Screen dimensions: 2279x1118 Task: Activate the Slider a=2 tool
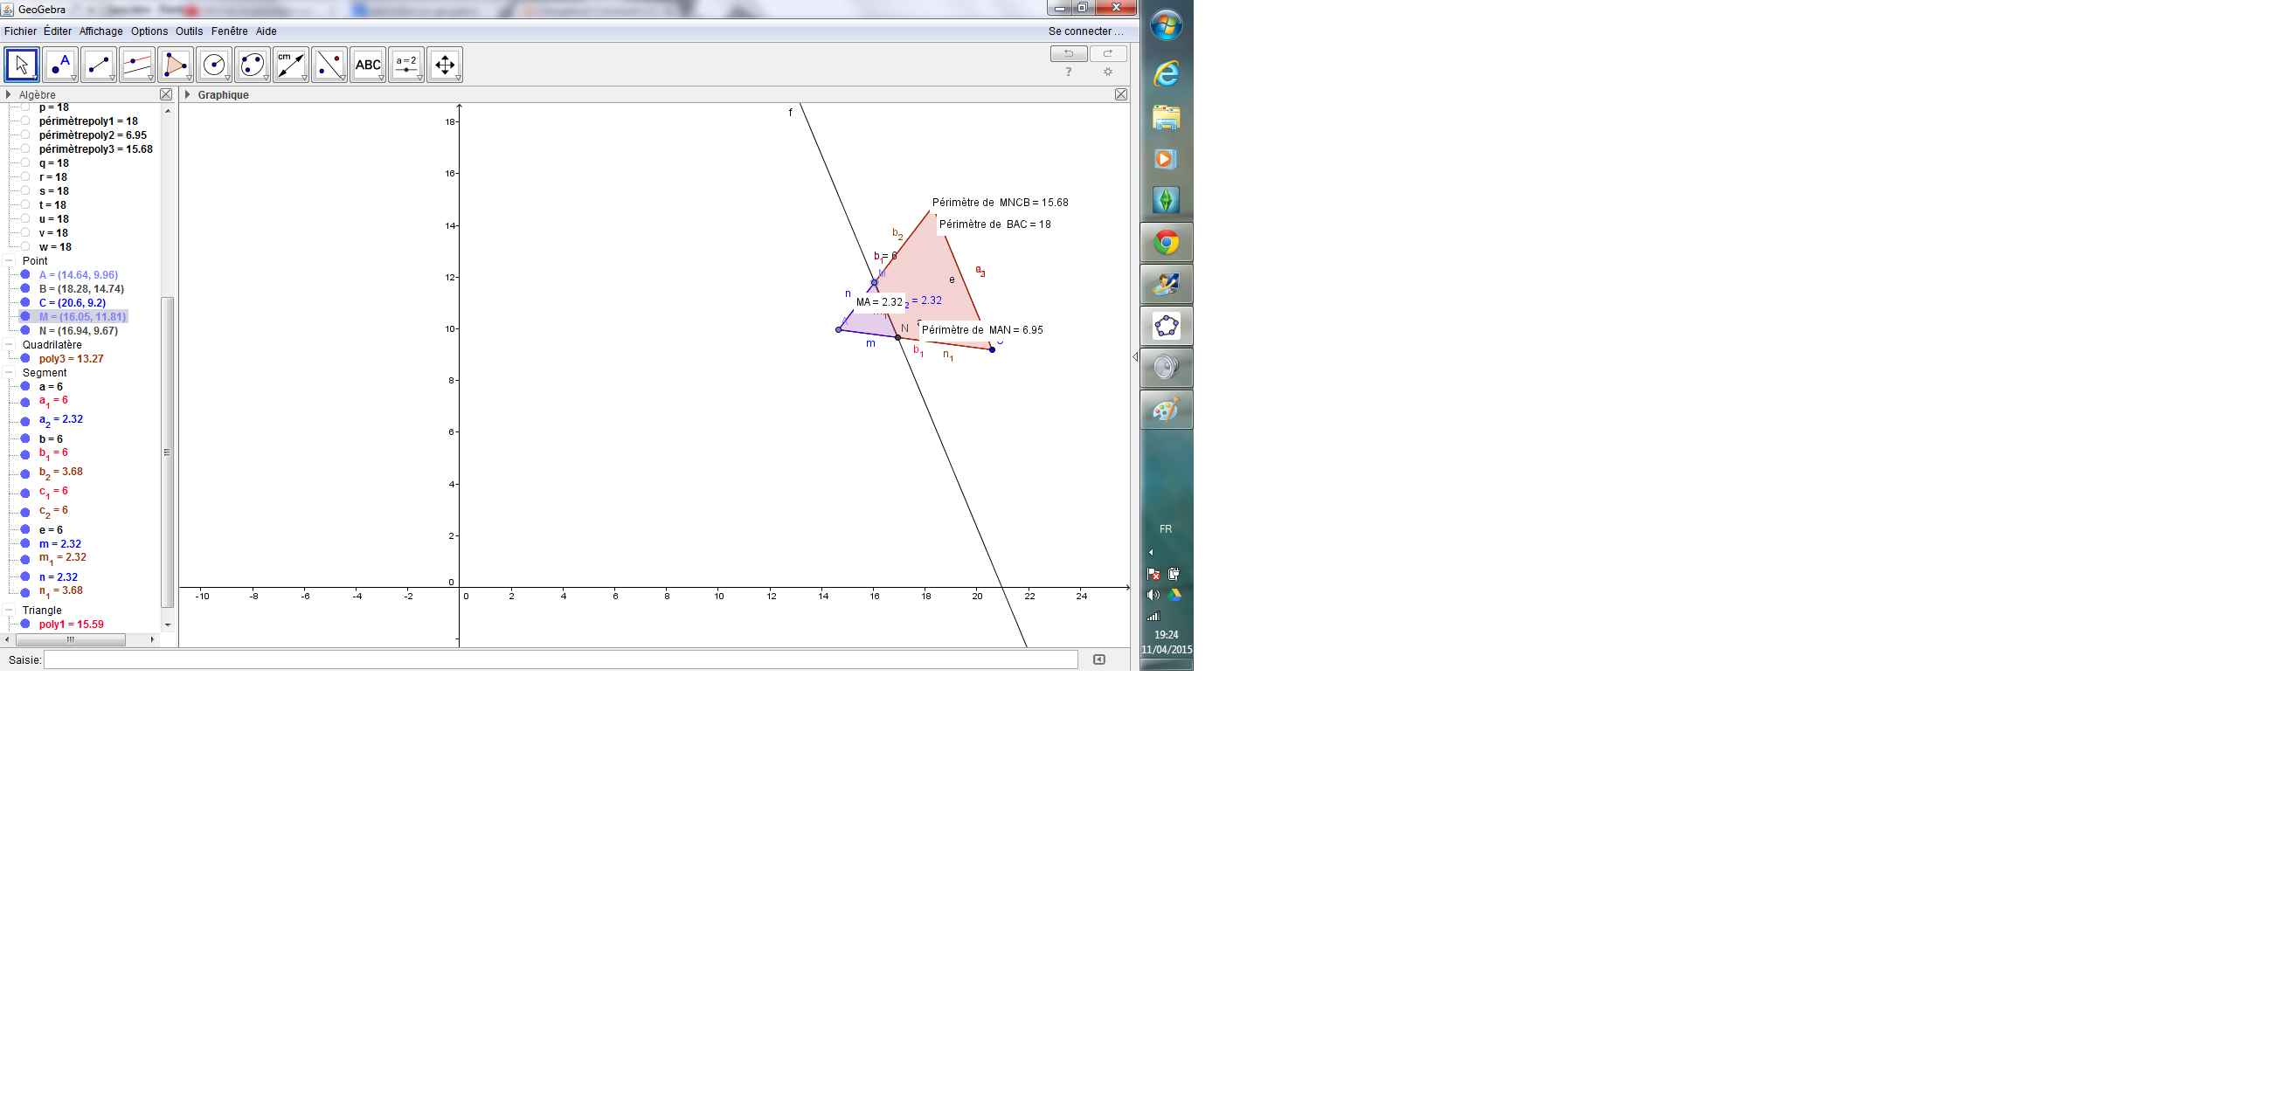click(x=406, y=65)
